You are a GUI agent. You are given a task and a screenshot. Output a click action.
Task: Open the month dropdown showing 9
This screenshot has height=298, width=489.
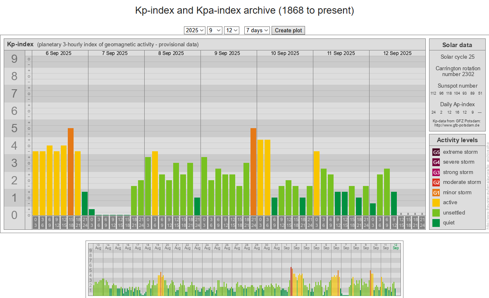pos(215,30)
